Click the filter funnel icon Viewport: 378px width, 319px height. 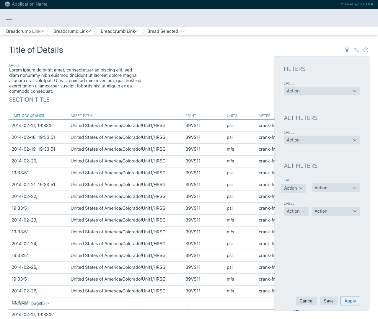click(x=347, y=50)
